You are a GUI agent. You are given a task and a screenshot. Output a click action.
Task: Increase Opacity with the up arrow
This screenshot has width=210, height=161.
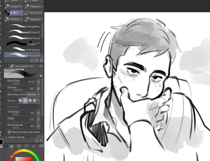click(x=35, y=88)
